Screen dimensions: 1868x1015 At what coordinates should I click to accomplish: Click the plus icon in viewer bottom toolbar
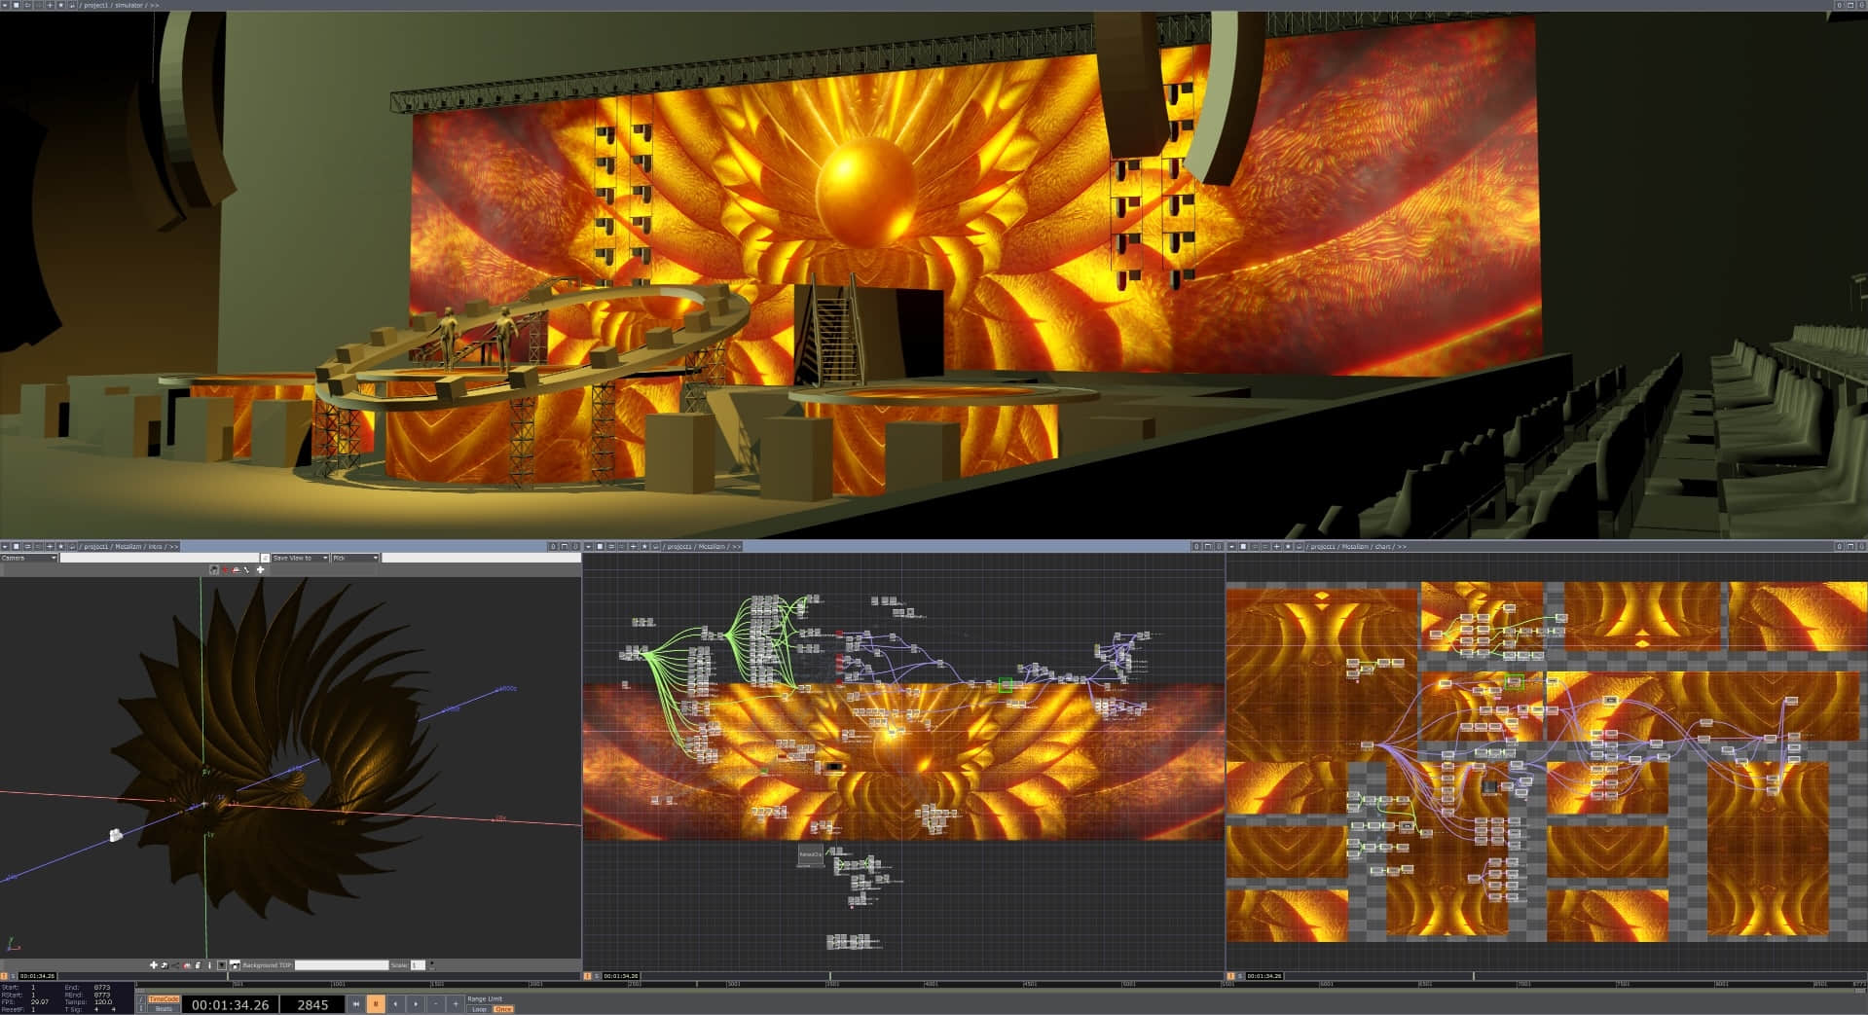coord(153,965)
